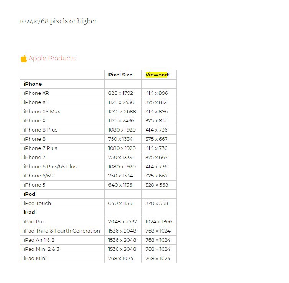289x283 pixels.
Task: Click iPhone 8 Plus viewport 414 x 736
Action: click(156, 130)
